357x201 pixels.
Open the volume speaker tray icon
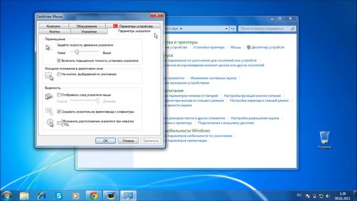328,196
